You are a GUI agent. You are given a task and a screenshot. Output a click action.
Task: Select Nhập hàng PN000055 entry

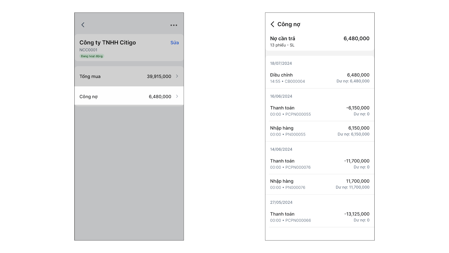(x=320, y=131)
